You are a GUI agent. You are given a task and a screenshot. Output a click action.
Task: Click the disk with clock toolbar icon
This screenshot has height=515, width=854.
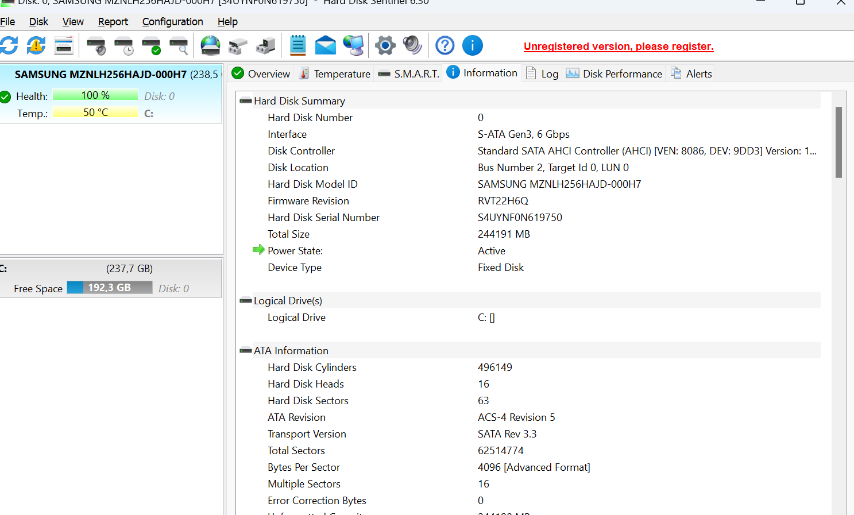(123, 46)
